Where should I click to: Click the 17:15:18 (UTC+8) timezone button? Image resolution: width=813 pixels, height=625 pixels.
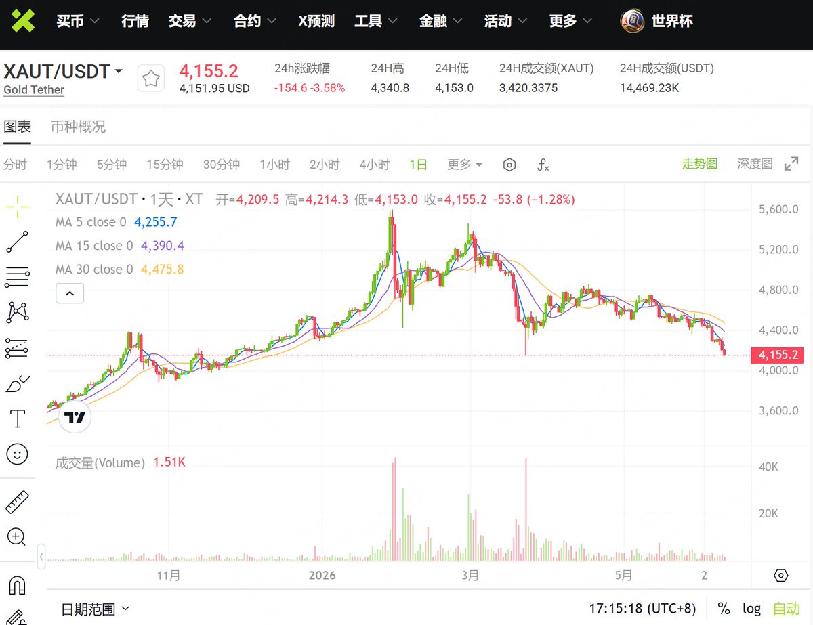(642, 608)
